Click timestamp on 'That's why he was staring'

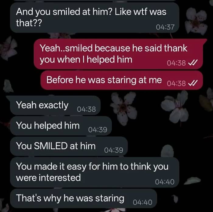tap(143, 202)
